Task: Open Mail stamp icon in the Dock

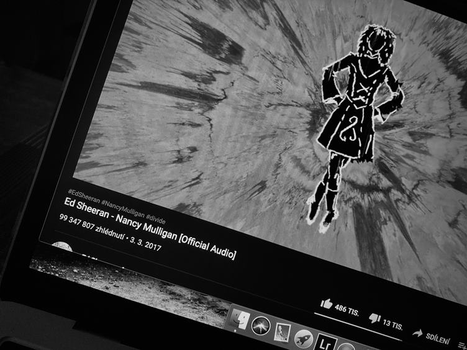Action: (x=281, y=332)
